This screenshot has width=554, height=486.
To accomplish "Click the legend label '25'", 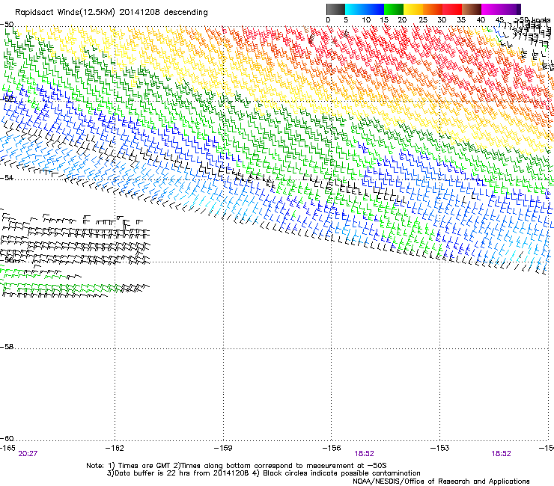I will tap(423, 20).
